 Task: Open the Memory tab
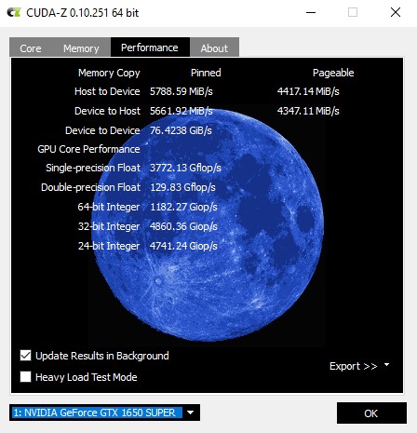click(x=81, y=48)
